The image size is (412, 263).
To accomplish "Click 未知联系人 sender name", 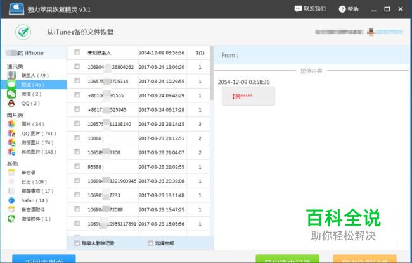I will (99, 52).
